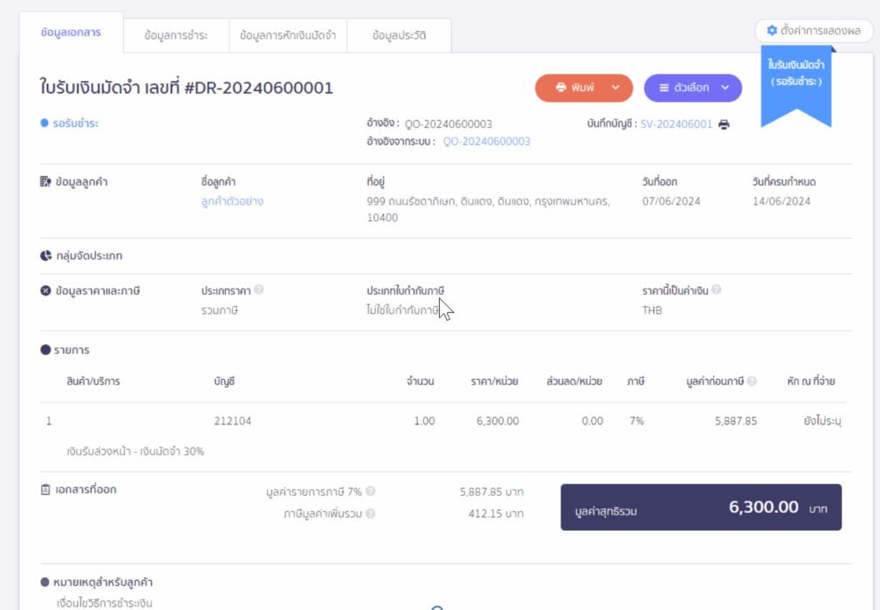Click the ไม่ใช่ใบกำกับภาษี value
Image resolution: width=880 pixels, height=610 pixels.
click(x=402, y=310)
